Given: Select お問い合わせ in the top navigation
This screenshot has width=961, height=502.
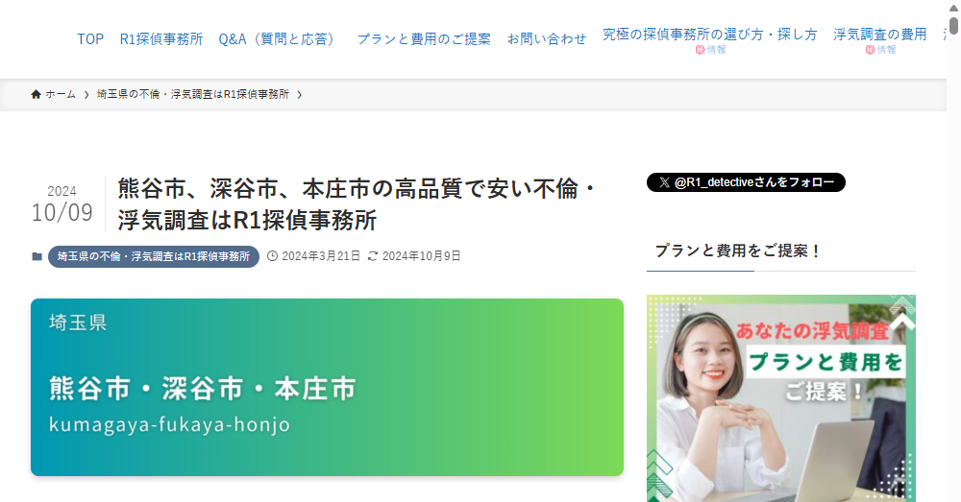Looking at the screenshot, I should (547, 39).
